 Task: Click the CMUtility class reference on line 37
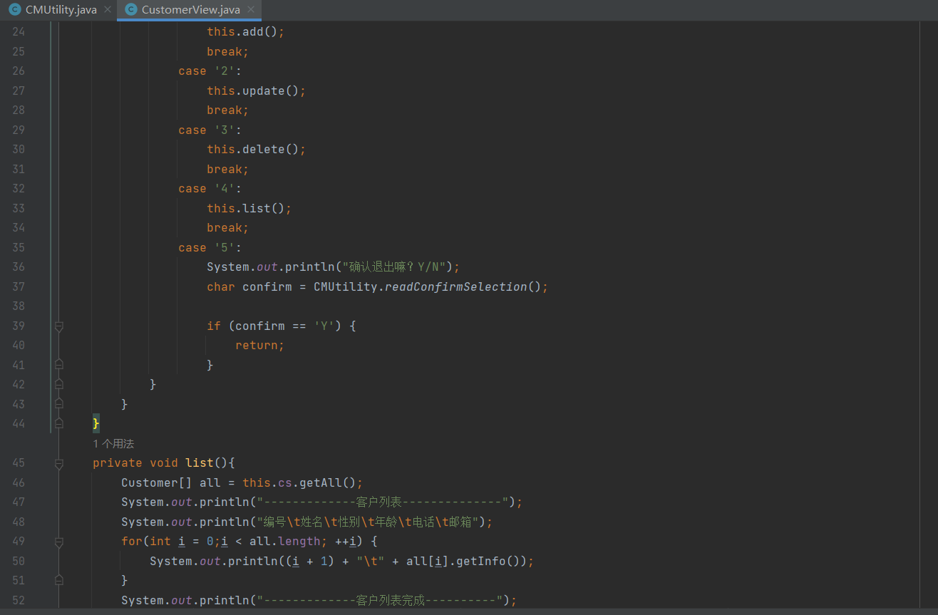[346, 286]
